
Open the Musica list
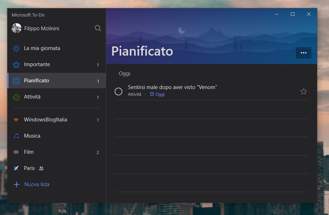point(57,136)
